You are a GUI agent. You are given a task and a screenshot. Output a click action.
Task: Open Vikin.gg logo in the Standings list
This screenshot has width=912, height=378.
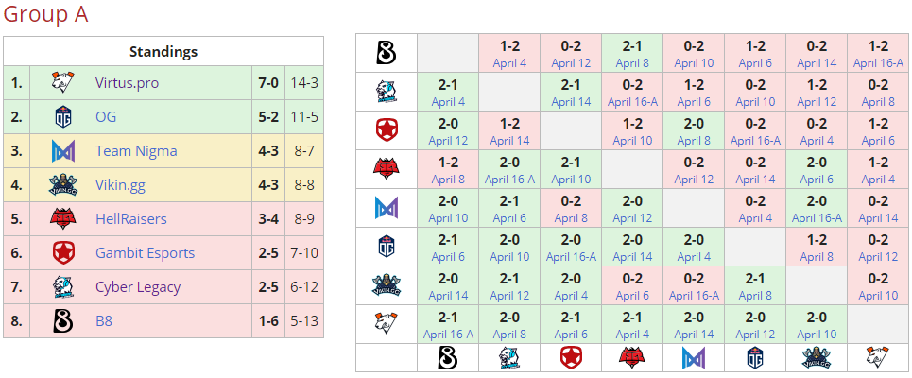pyautogui.click(x=62, y=185)
